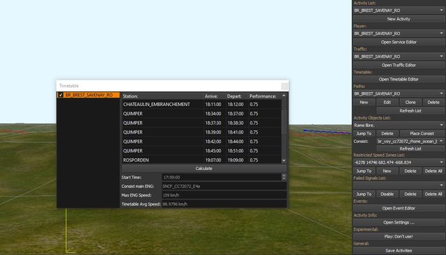Expand the Traffic dropdown
This screenshot has height=255, width=446.
pos(399,56)
